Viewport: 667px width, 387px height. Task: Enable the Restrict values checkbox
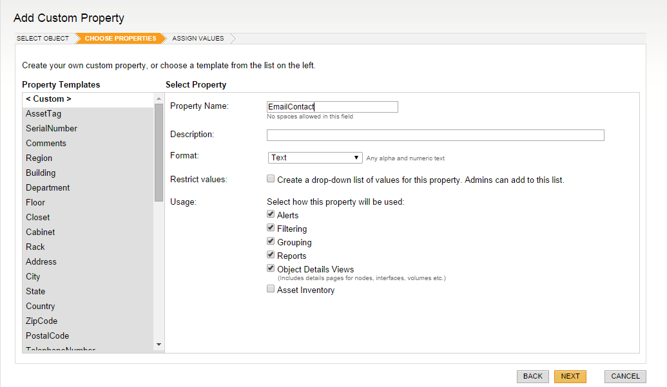click(x=271, y=178)
